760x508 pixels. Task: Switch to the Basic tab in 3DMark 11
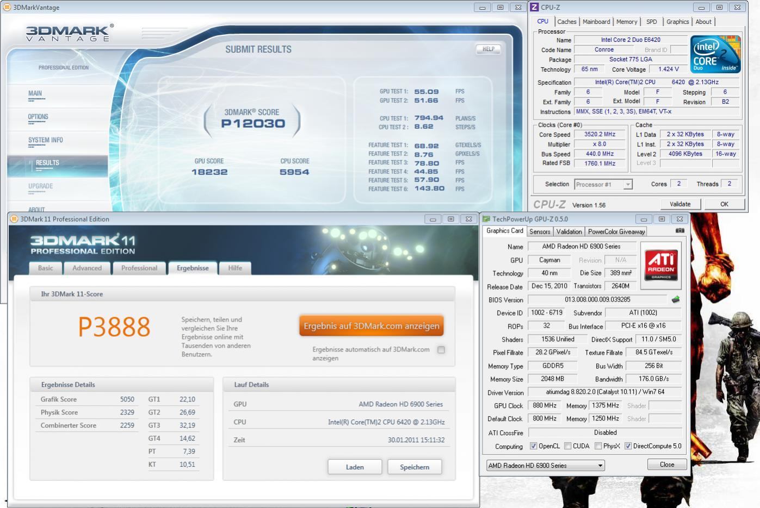click(x=46, y=268)
